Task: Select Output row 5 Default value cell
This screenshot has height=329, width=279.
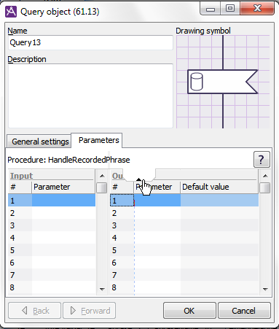Action: coord(219,250)
